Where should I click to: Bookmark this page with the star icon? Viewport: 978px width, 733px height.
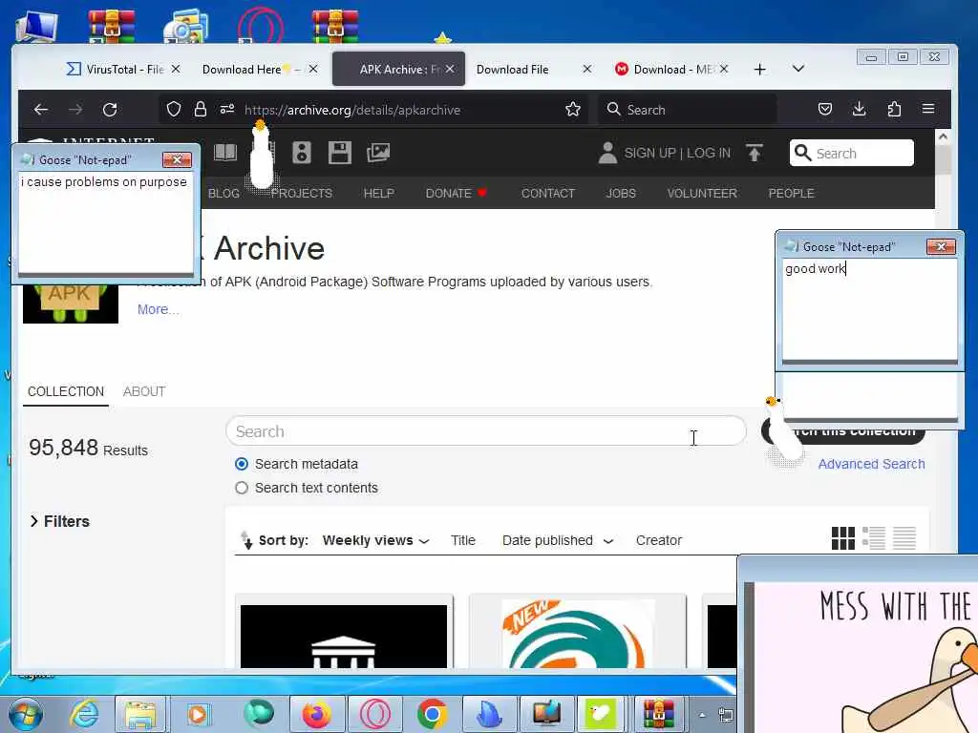[x=573, y=110]
